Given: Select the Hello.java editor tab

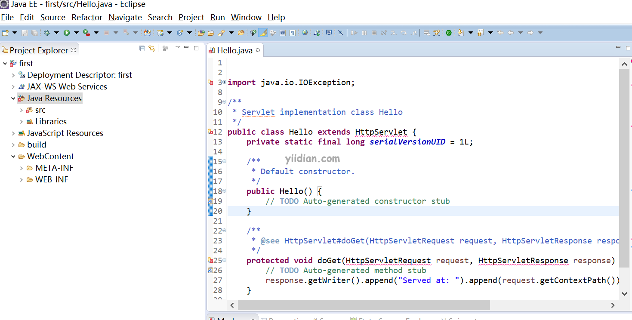Looking at the screenshot, I should coord(234,50).
